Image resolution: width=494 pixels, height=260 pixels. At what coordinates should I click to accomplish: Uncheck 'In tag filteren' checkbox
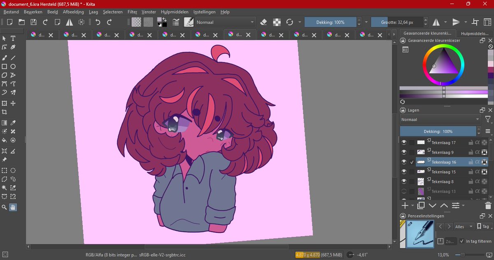[x=462, y=241]
